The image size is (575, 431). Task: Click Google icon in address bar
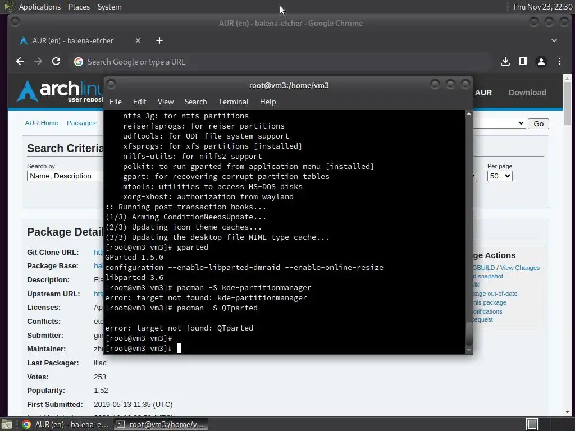[x=79, y=62]
